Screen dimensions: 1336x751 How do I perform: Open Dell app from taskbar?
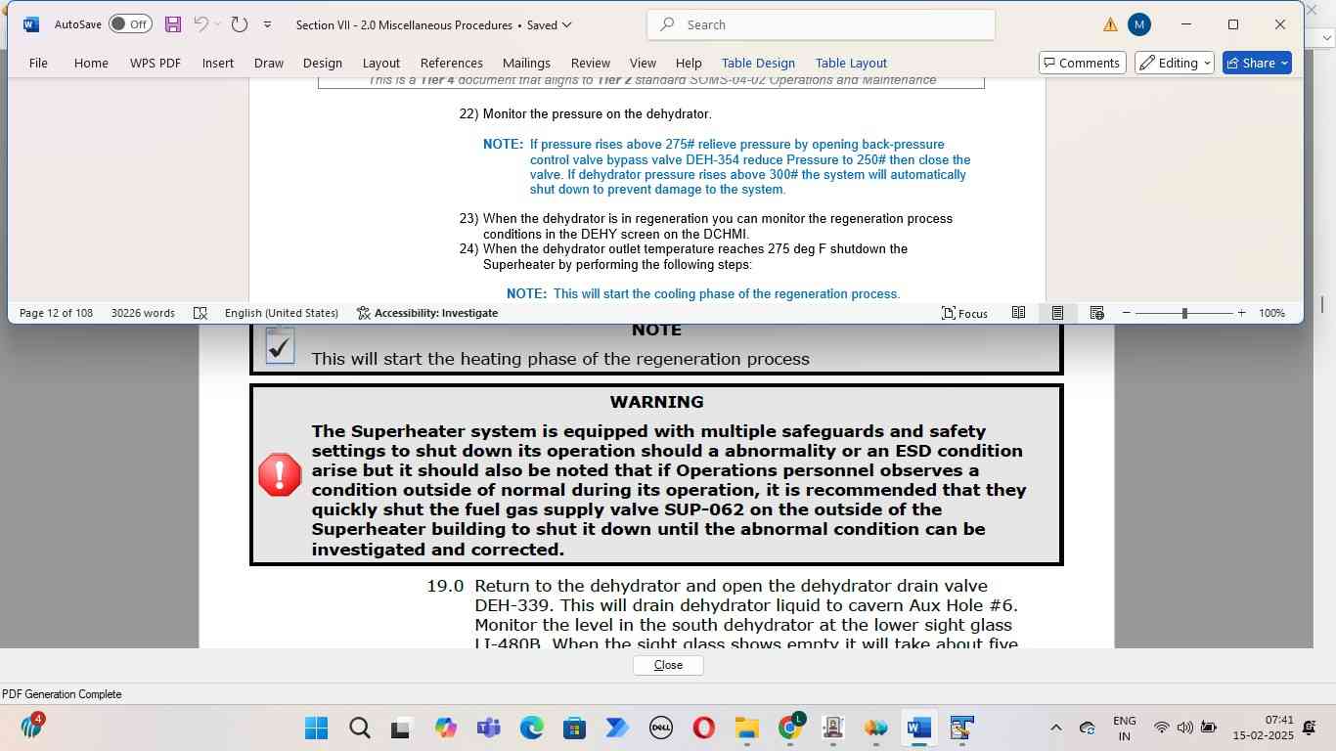tap(660, 729)
